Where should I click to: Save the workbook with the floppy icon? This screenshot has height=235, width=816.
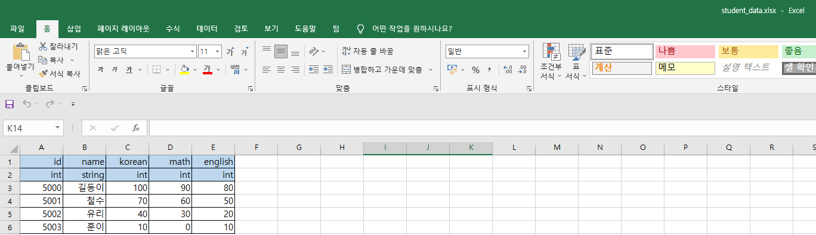[x=10, y=104]
